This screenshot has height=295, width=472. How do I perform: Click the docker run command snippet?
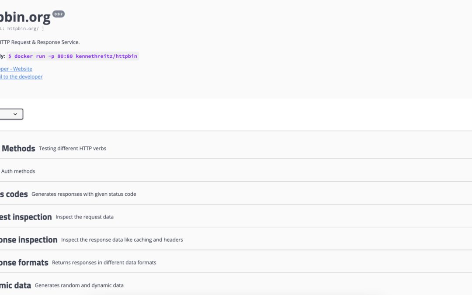coord(73,56)
